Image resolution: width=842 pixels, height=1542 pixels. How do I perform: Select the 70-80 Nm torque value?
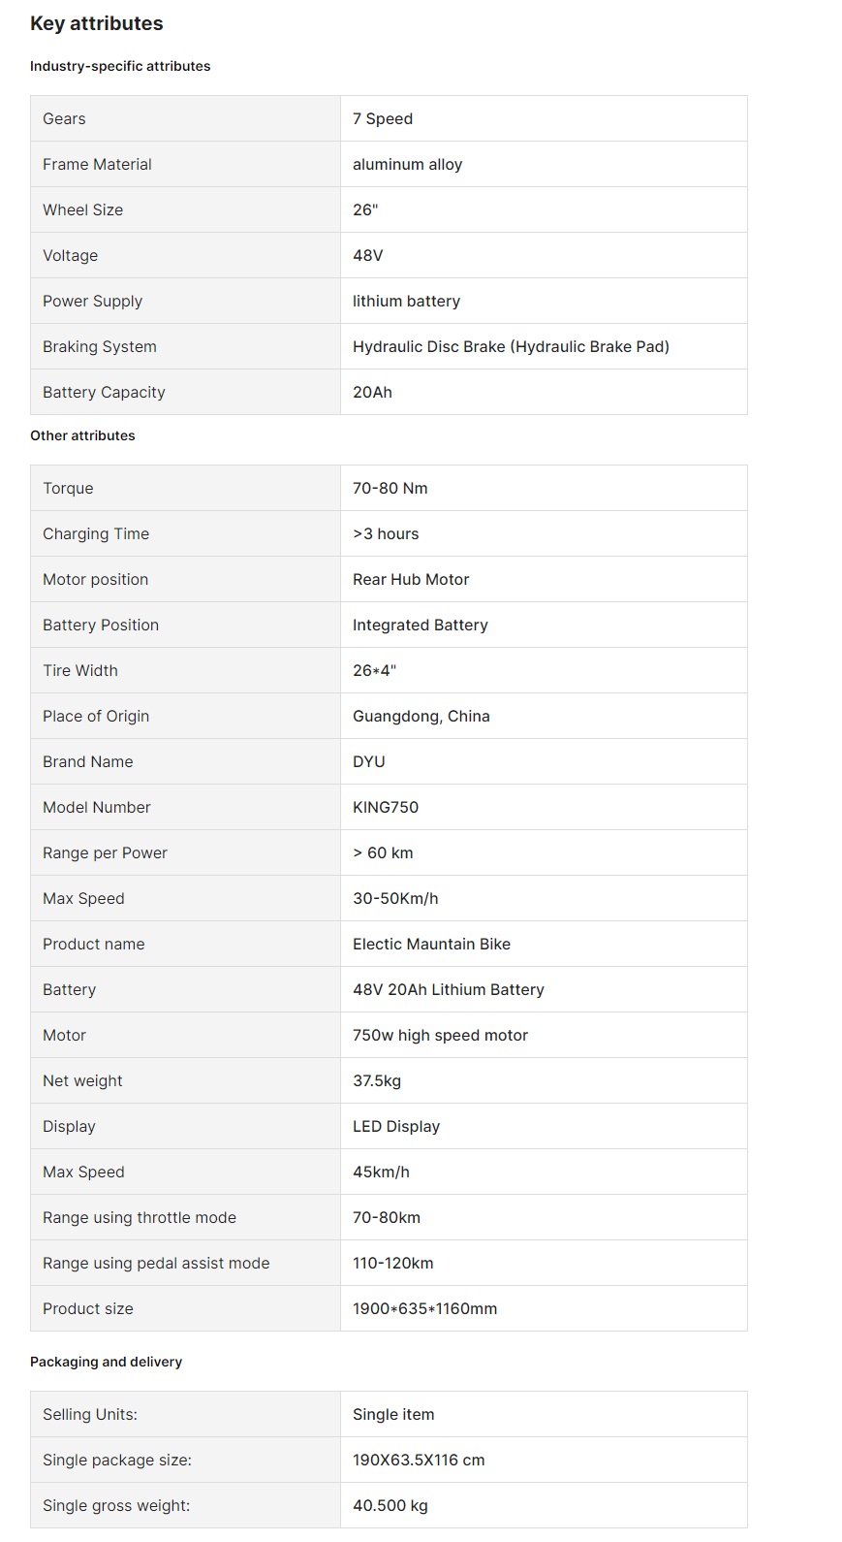[x=390, y=488]
